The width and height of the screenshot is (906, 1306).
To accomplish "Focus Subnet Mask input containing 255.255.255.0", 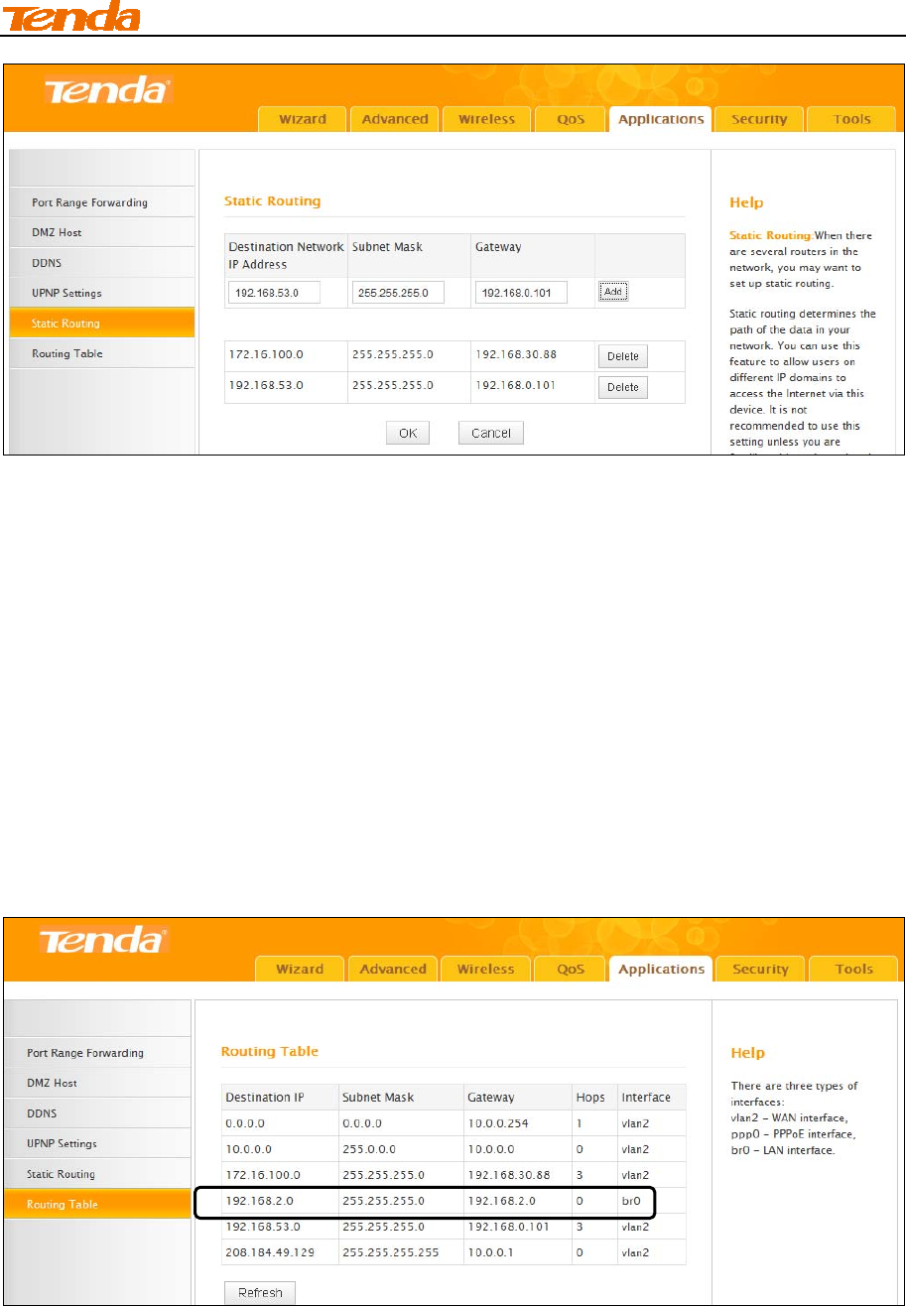I will coord(398,293).
